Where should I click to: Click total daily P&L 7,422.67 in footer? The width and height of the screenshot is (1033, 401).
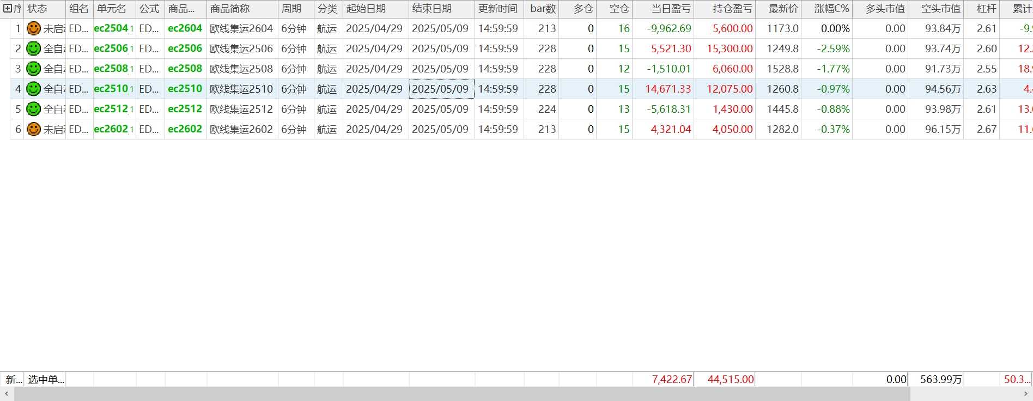point(672,379)
